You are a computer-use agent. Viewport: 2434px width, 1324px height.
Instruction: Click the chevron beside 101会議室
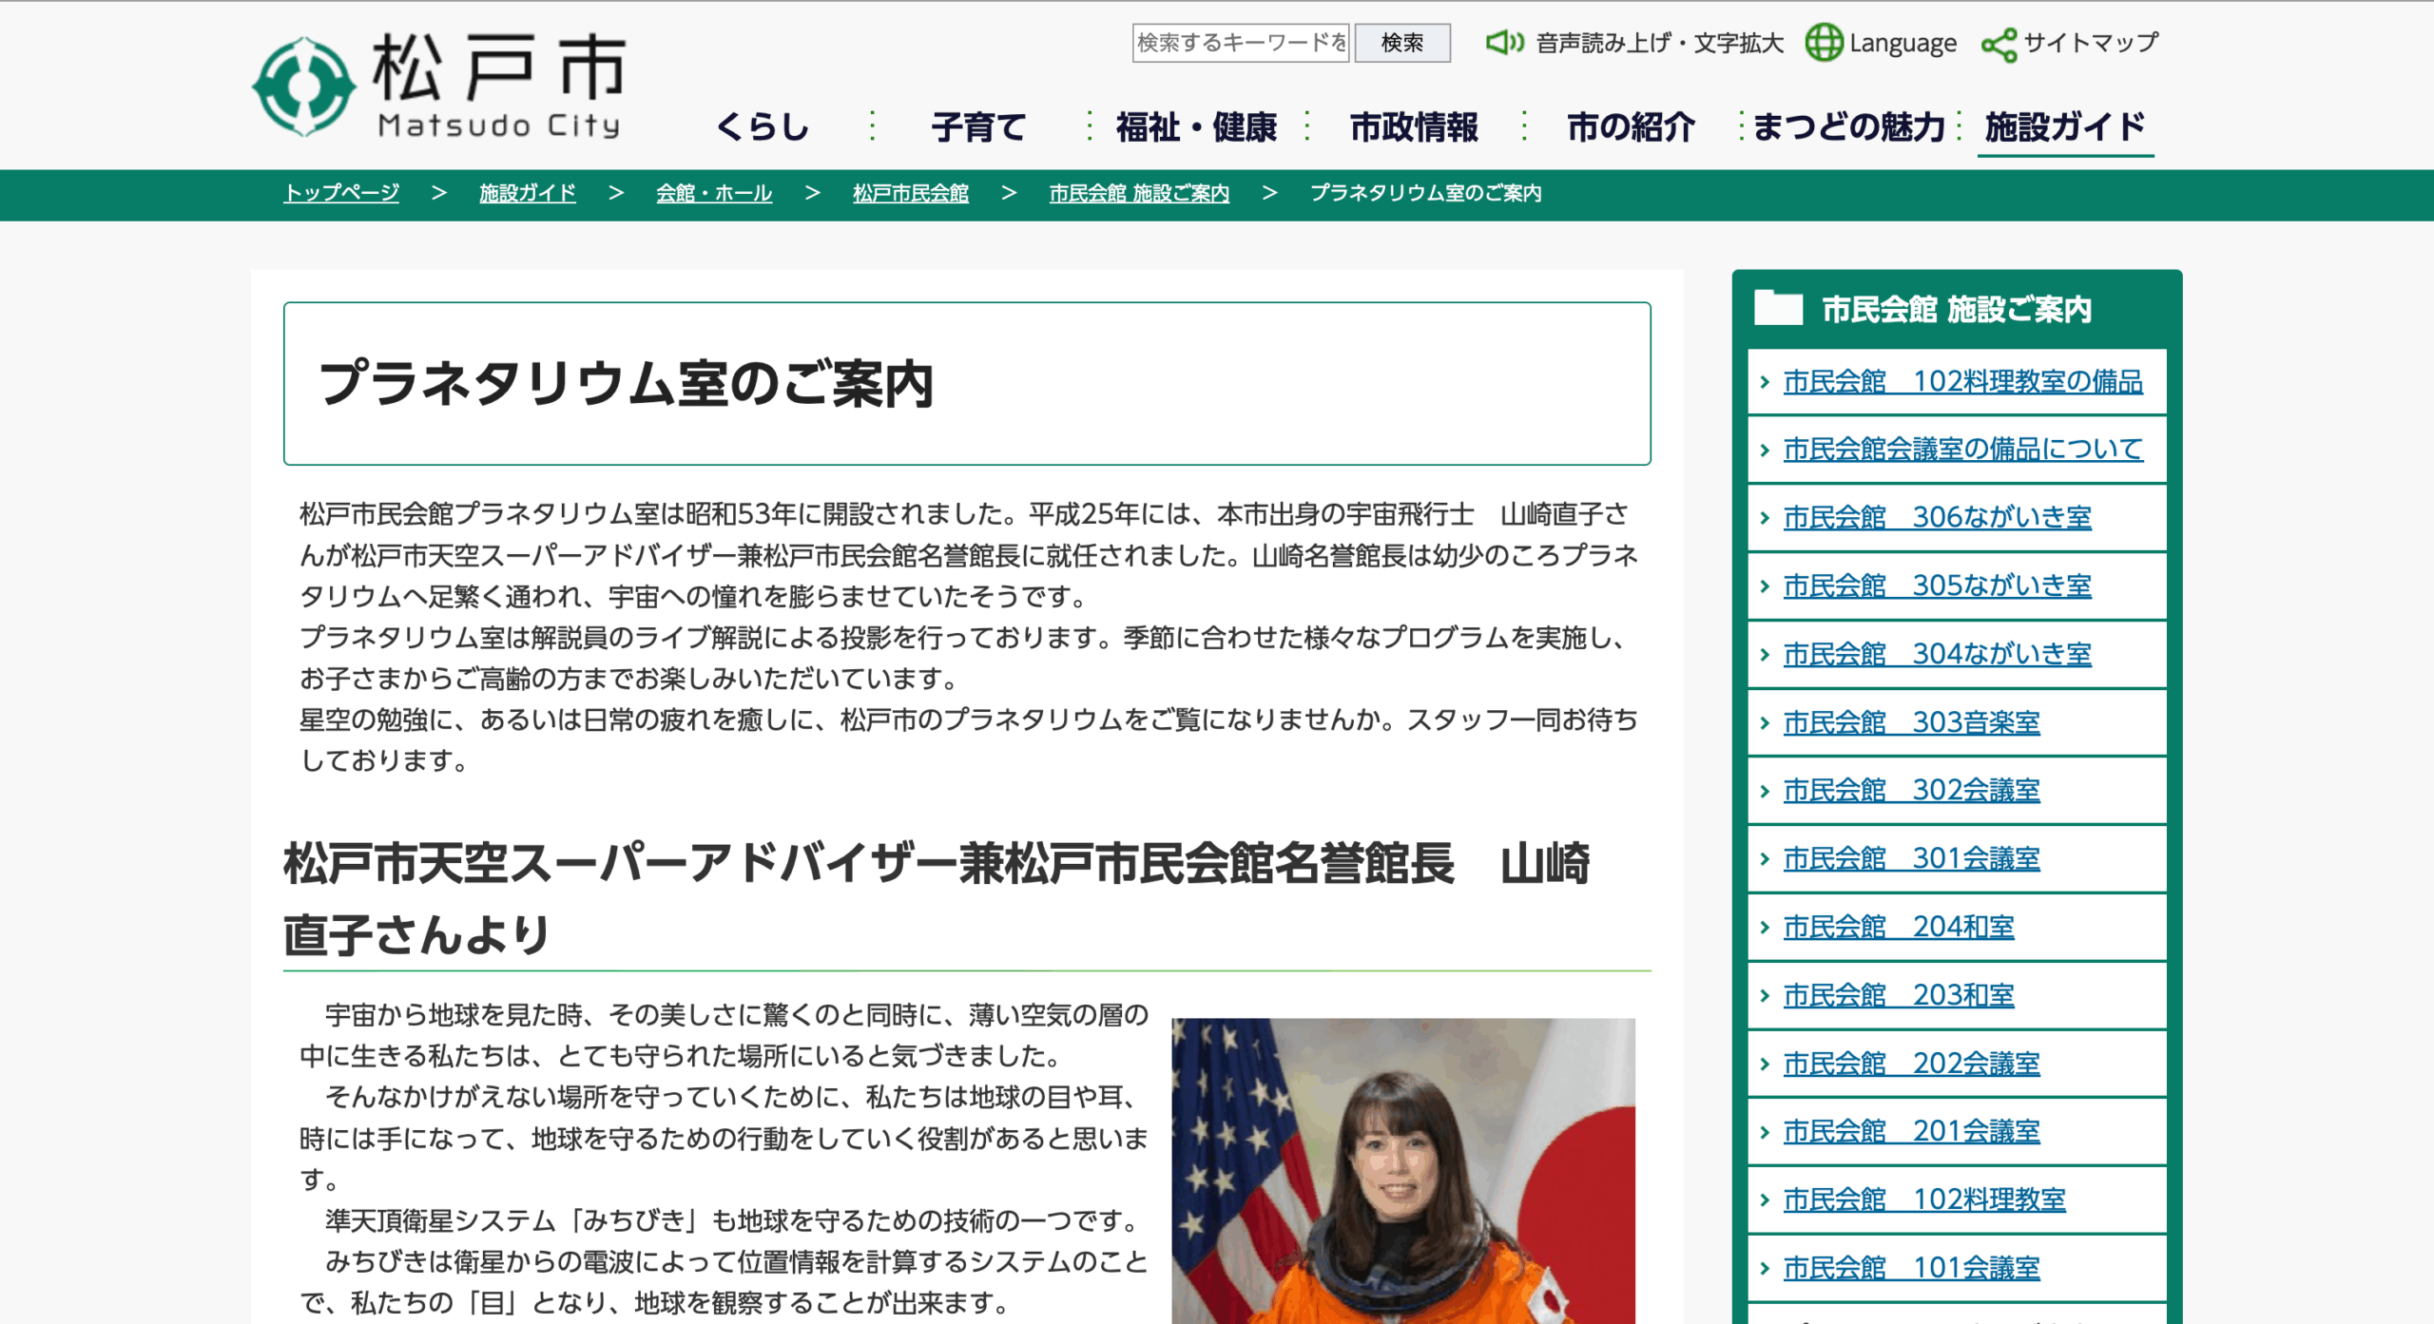(1765, 1269)
